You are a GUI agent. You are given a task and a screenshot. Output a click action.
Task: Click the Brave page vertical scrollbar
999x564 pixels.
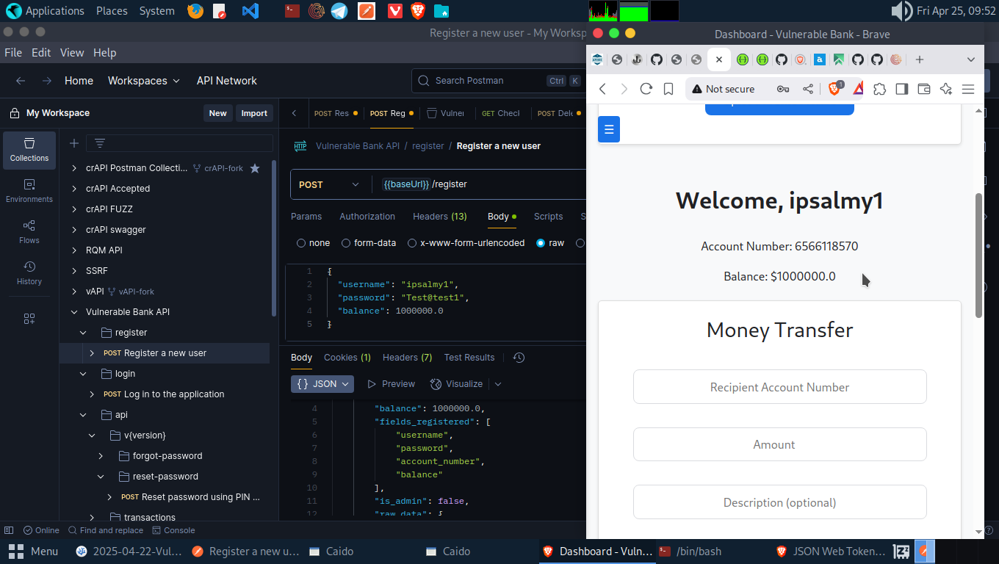(x=978, y=256)
